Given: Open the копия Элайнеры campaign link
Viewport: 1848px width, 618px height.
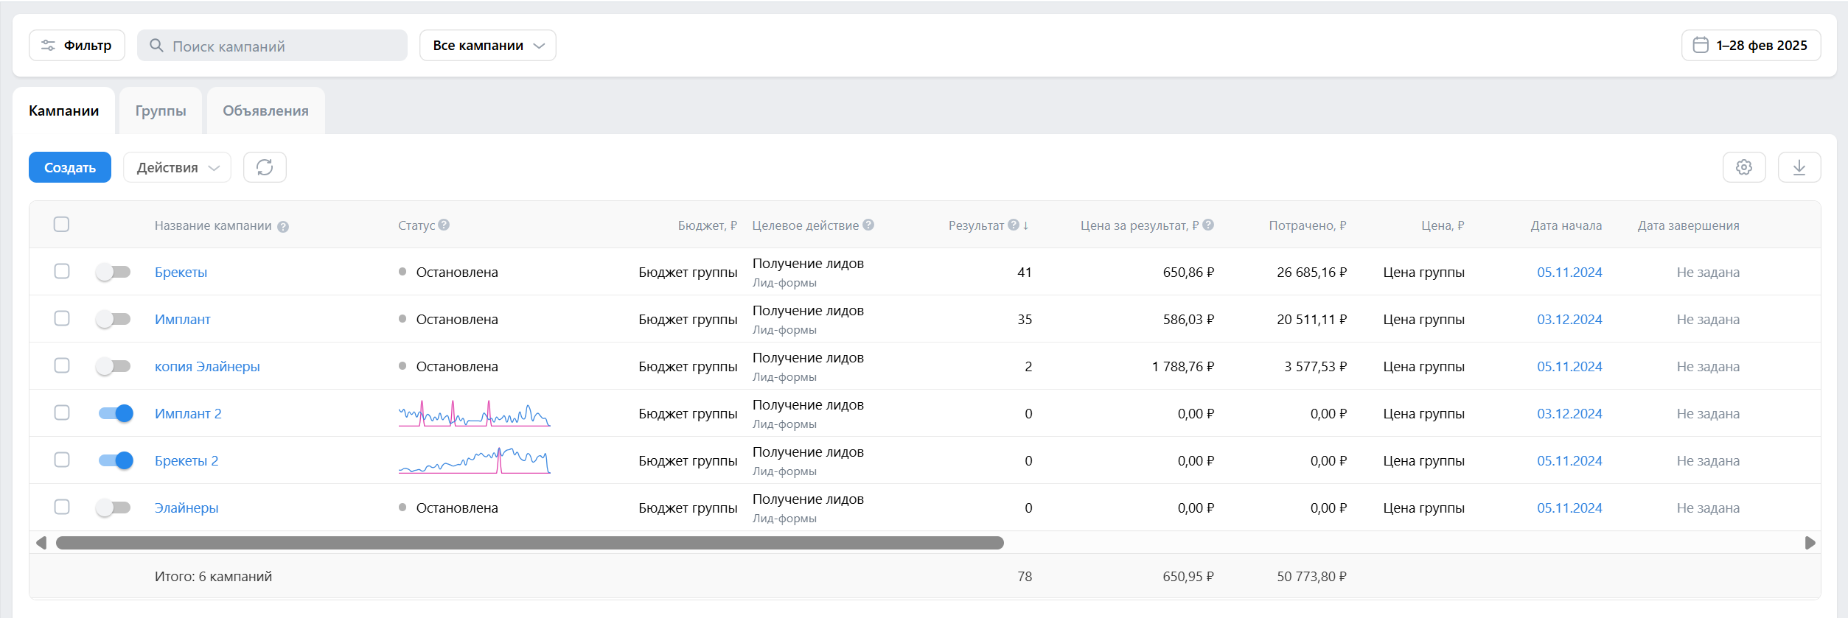Looking at the screenshot, I should 207,366.
